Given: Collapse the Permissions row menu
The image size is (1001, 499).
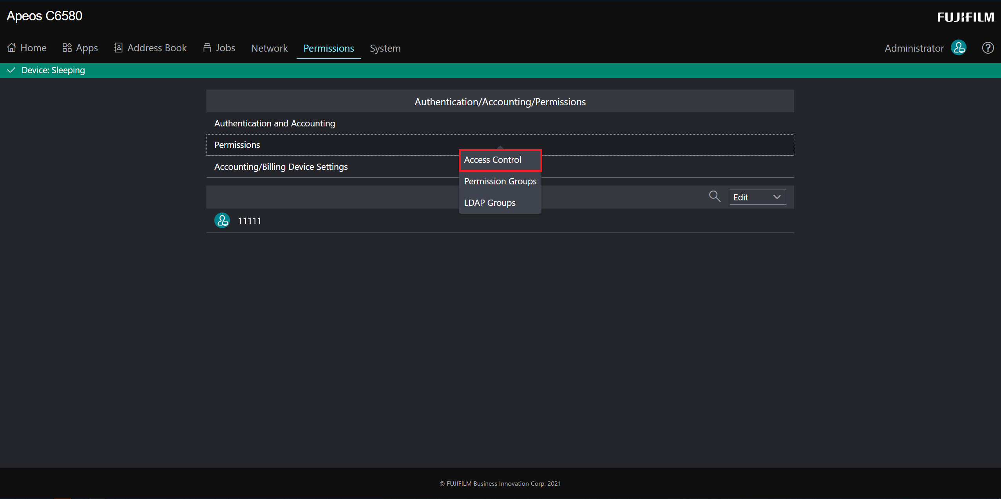Looking at the screenshot, I should 237,145.
